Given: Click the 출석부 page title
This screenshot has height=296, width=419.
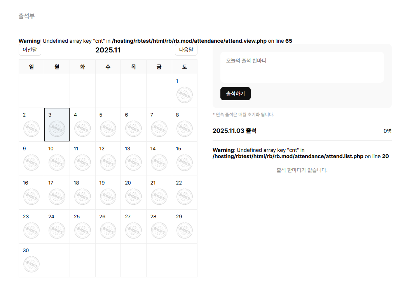Looking at the screenshot, I should tap(26, 16).
